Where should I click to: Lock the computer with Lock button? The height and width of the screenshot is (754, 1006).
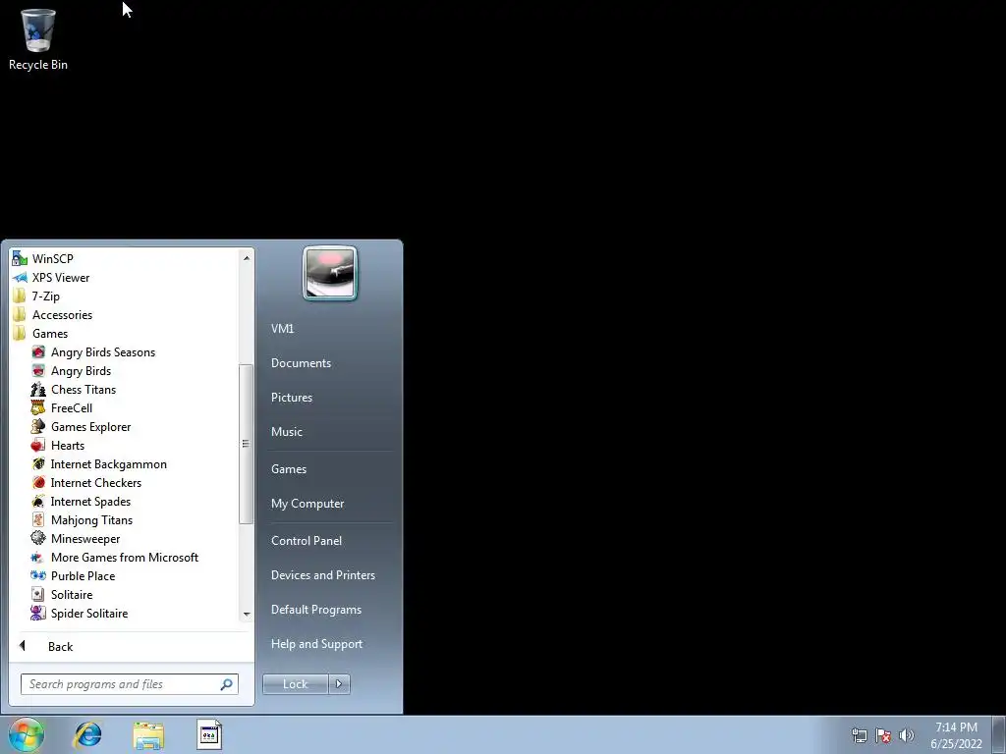coord(295,684)
